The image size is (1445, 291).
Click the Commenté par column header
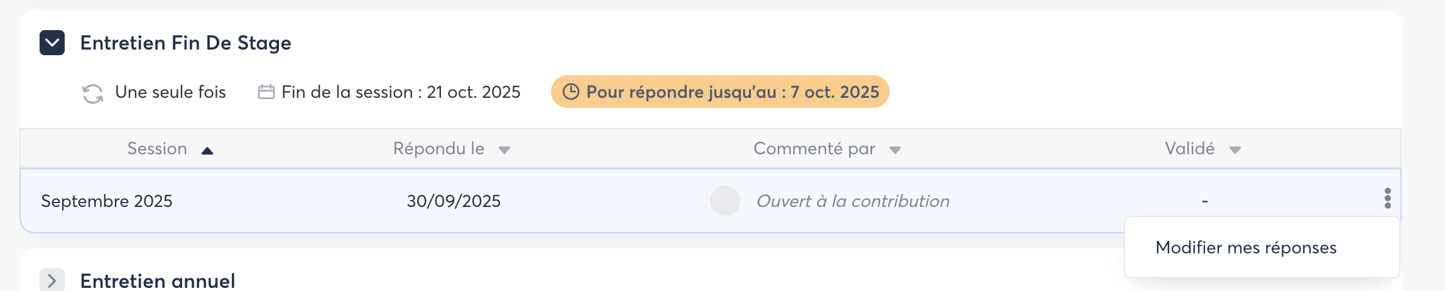[x=814, y=149]
